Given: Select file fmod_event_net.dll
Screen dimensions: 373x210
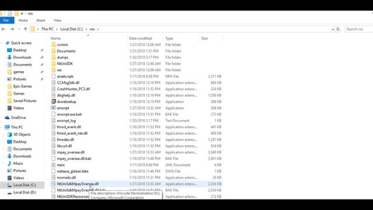Looking at the screenshot, I should 72,134.
